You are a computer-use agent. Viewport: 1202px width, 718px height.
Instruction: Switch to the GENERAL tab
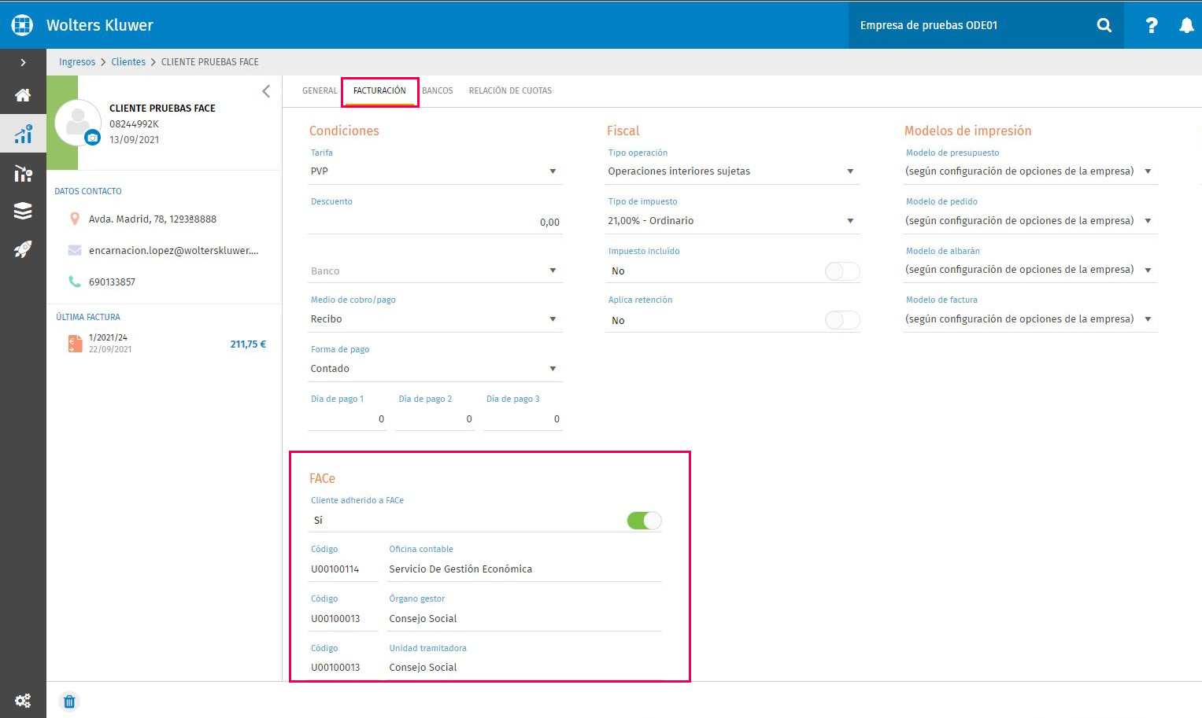pyautogui.click(x=320, y=90)
